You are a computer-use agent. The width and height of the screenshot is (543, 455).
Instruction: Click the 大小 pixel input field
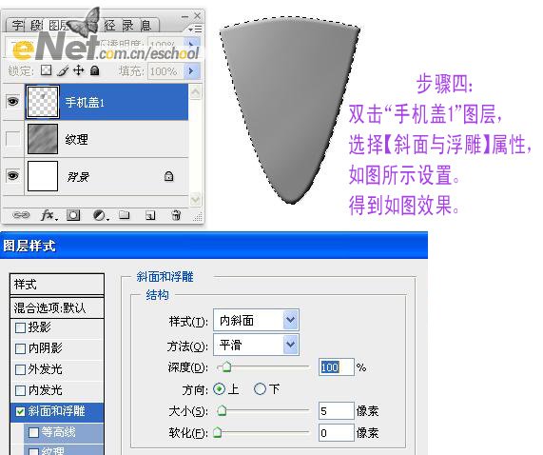coord(337,411)
